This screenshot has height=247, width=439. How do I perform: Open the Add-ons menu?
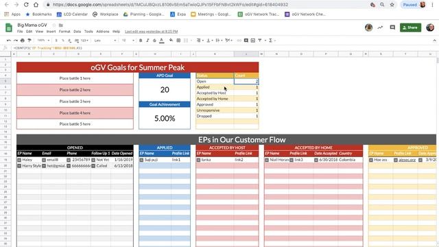point(103,32)
